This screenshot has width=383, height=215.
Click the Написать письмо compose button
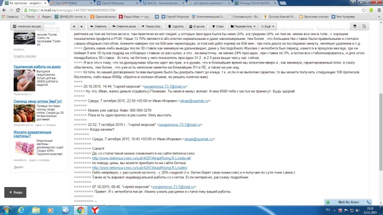(x=27, y=26)
